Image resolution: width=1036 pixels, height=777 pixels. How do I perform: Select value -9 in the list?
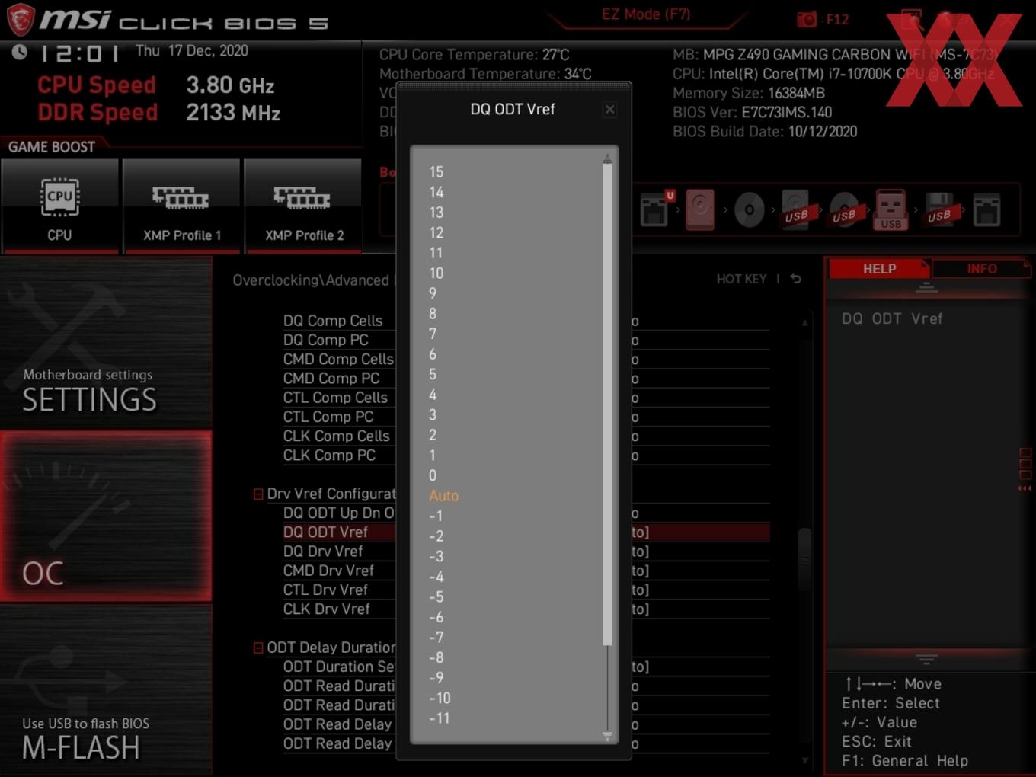click(x=436, y=678)
